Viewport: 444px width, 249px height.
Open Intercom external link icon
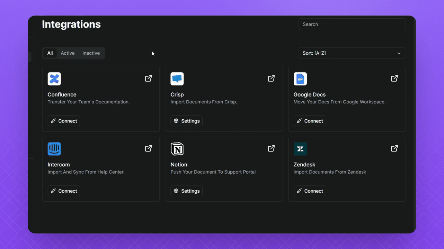[148, 148]
